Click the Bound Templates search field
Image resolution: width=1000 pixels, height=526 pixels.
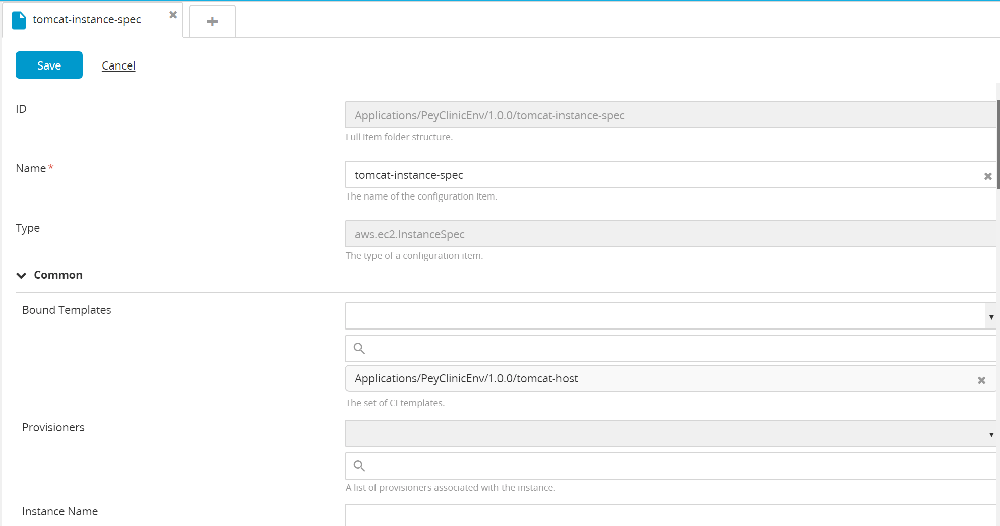pos(670,349)
